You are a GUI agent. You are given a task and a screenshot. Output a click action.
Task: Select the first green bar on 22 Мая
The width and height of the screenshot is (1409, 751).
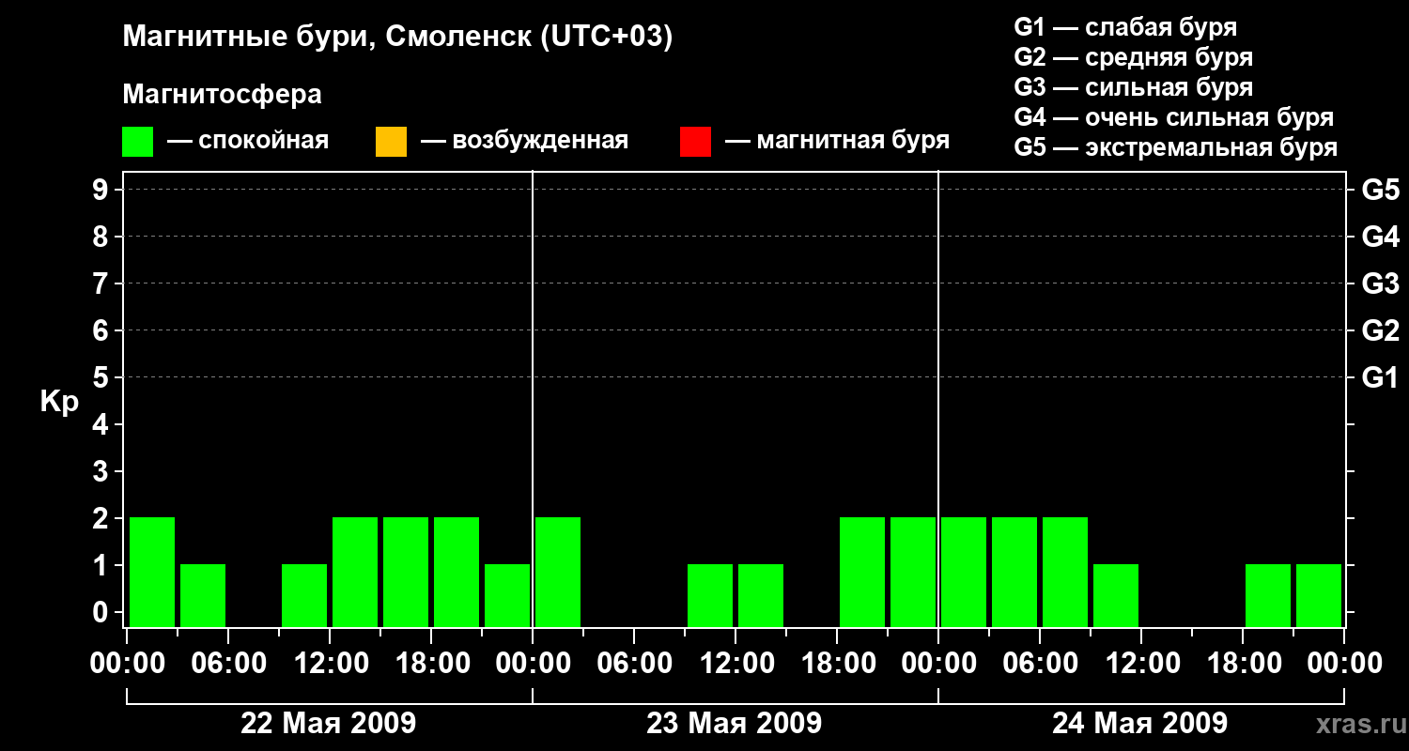[x=152, y=572]
